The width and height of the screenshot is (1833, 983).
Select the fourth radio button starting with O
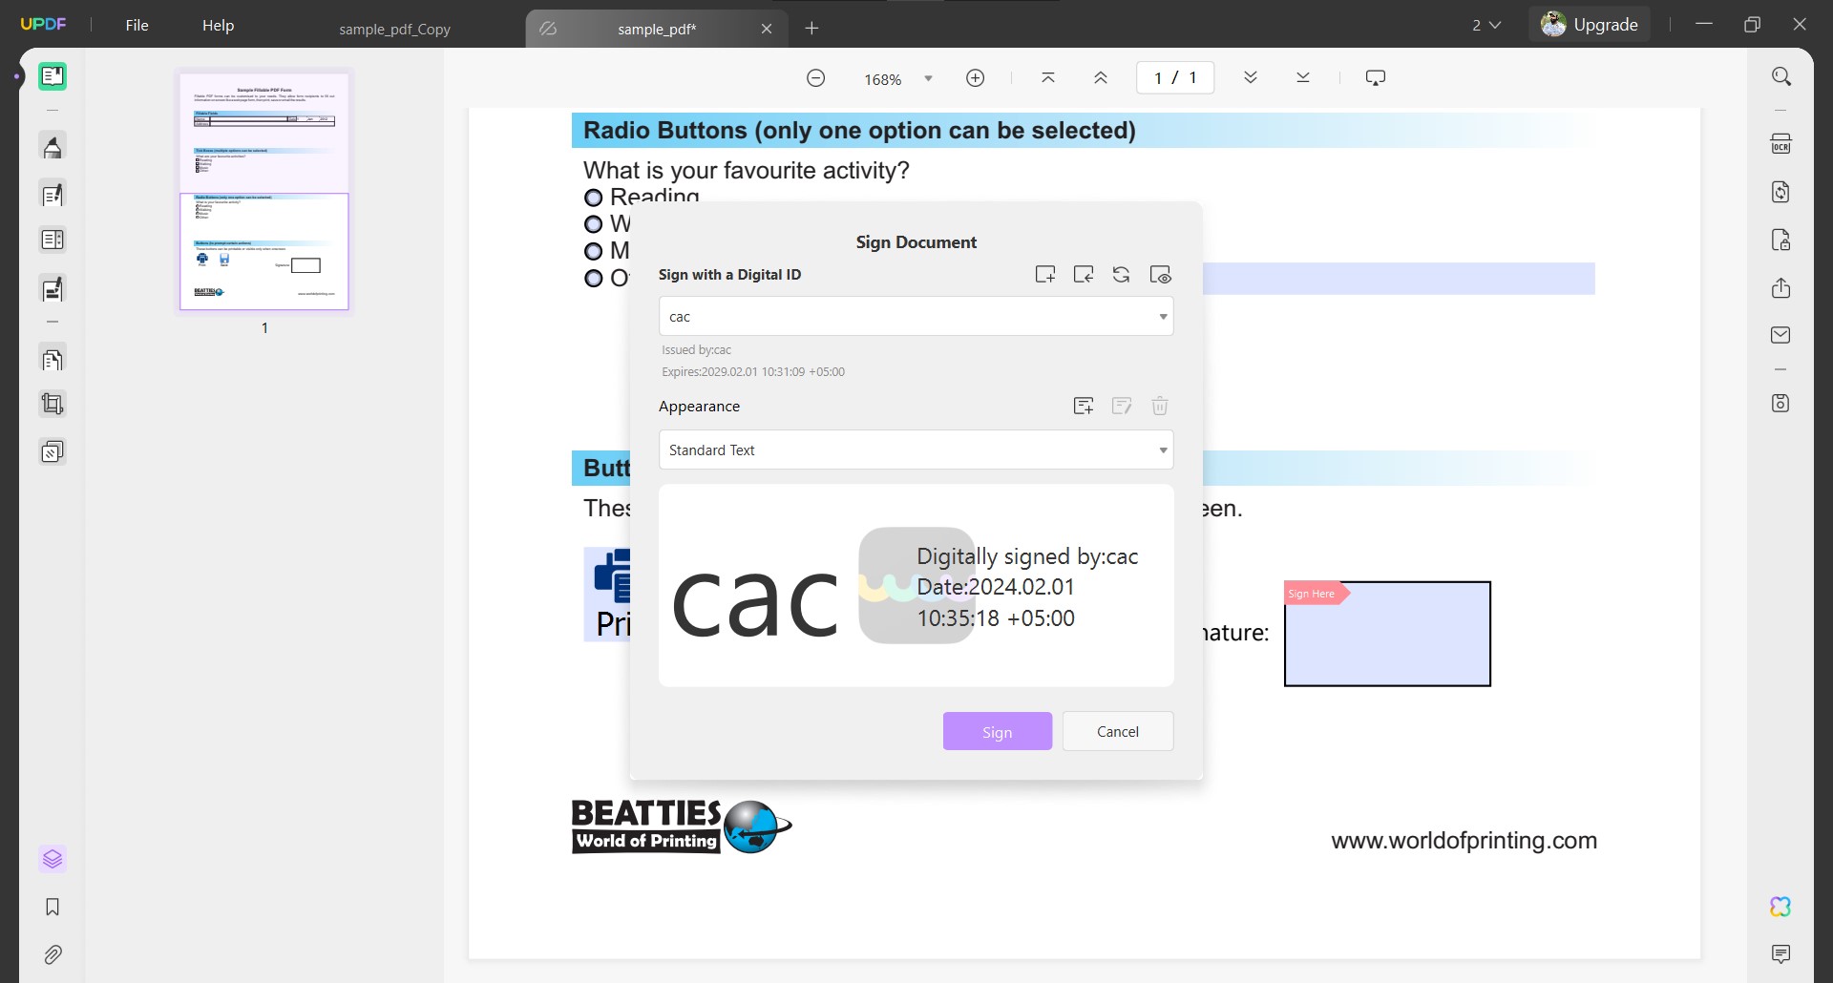tap(594, 279)
